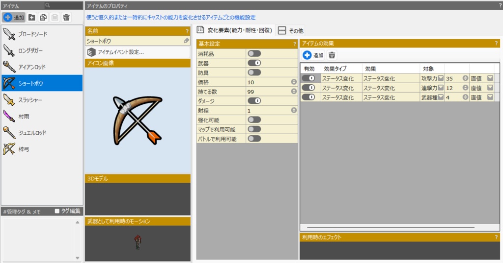Screen dimensions: 503x263
Task: Click stepper beside value 35
Action: [x=465, y=78]
